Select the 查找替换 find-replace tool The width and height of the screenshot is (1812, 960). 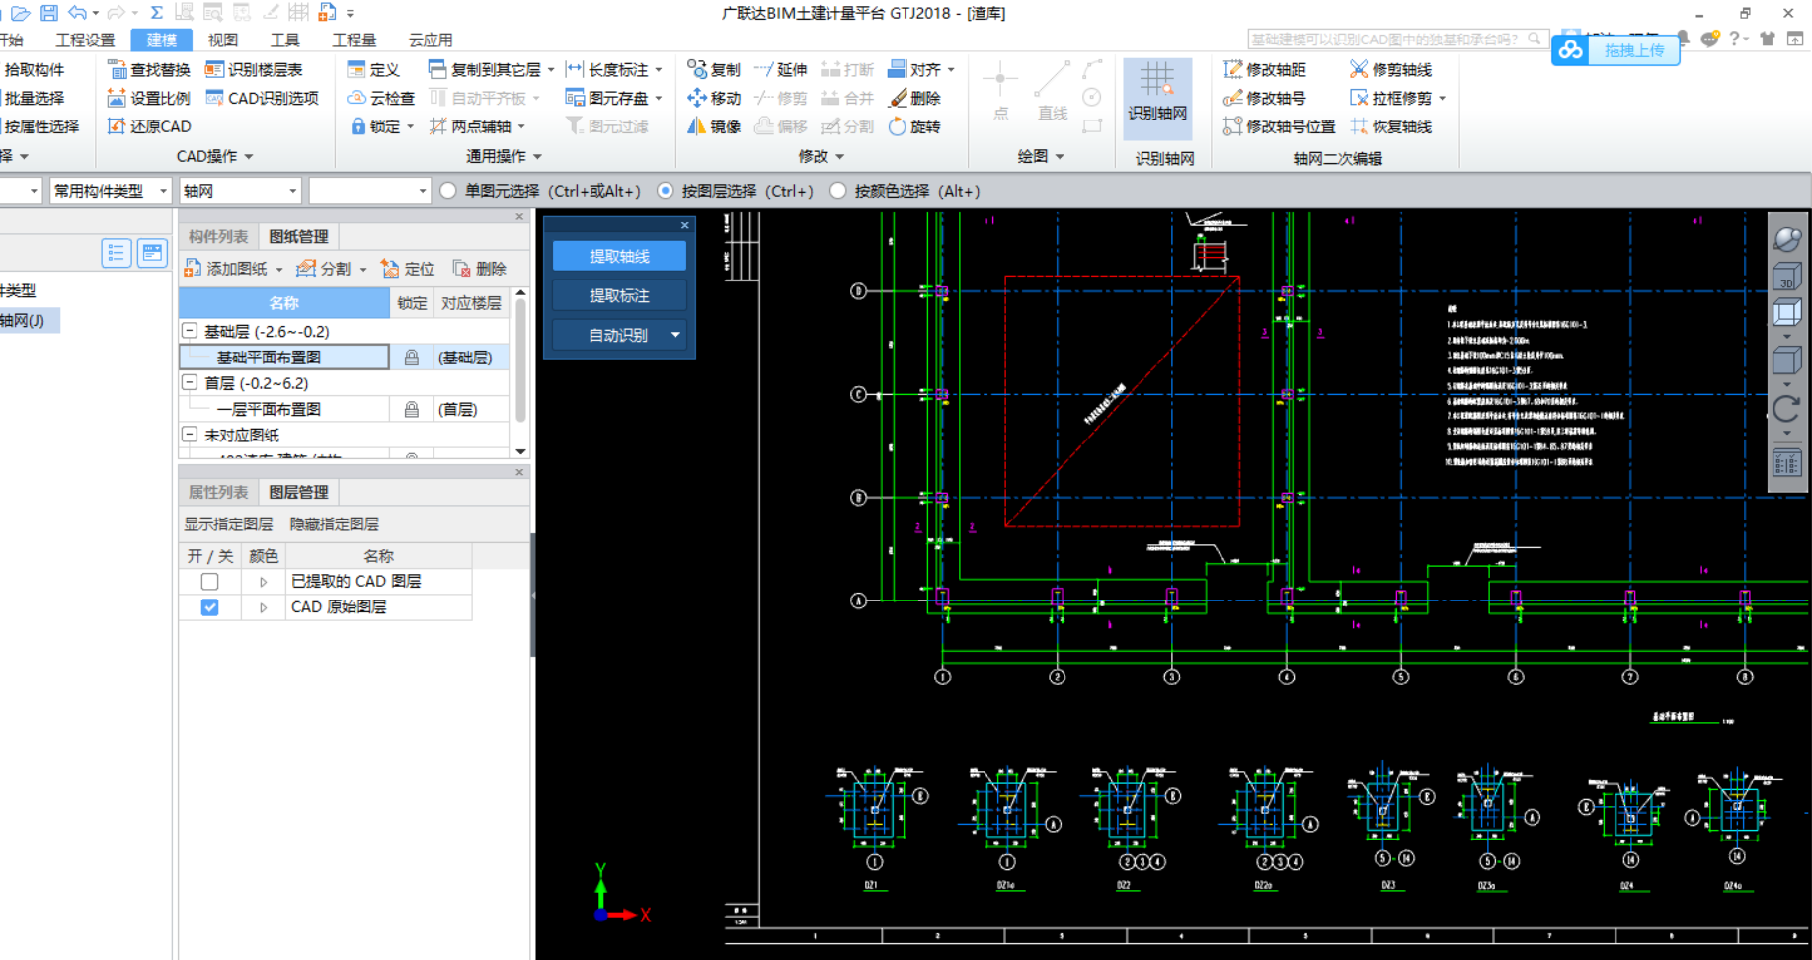coord(149,69)
